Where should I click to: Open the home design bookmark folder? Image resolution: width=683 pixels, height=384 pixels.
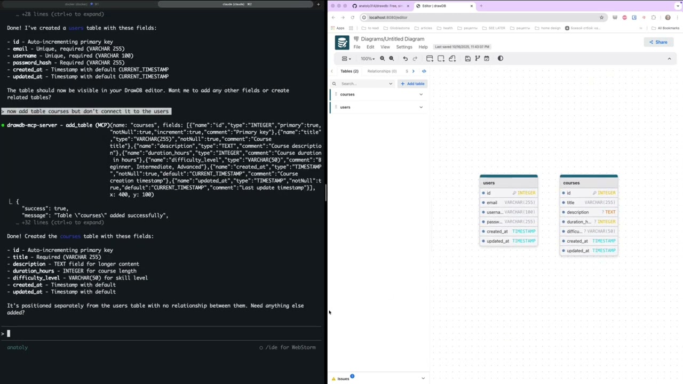548,28
